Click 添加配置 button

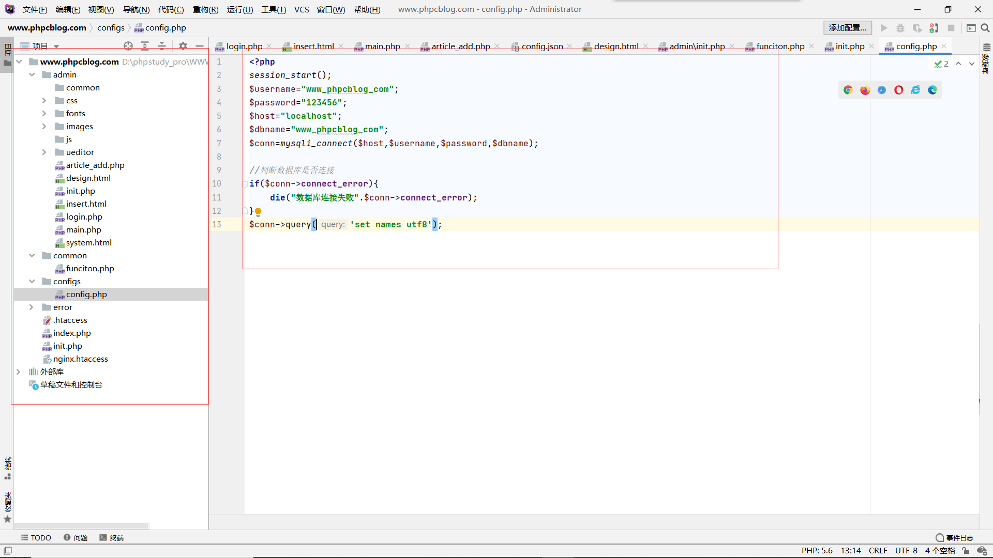point(848,28)
